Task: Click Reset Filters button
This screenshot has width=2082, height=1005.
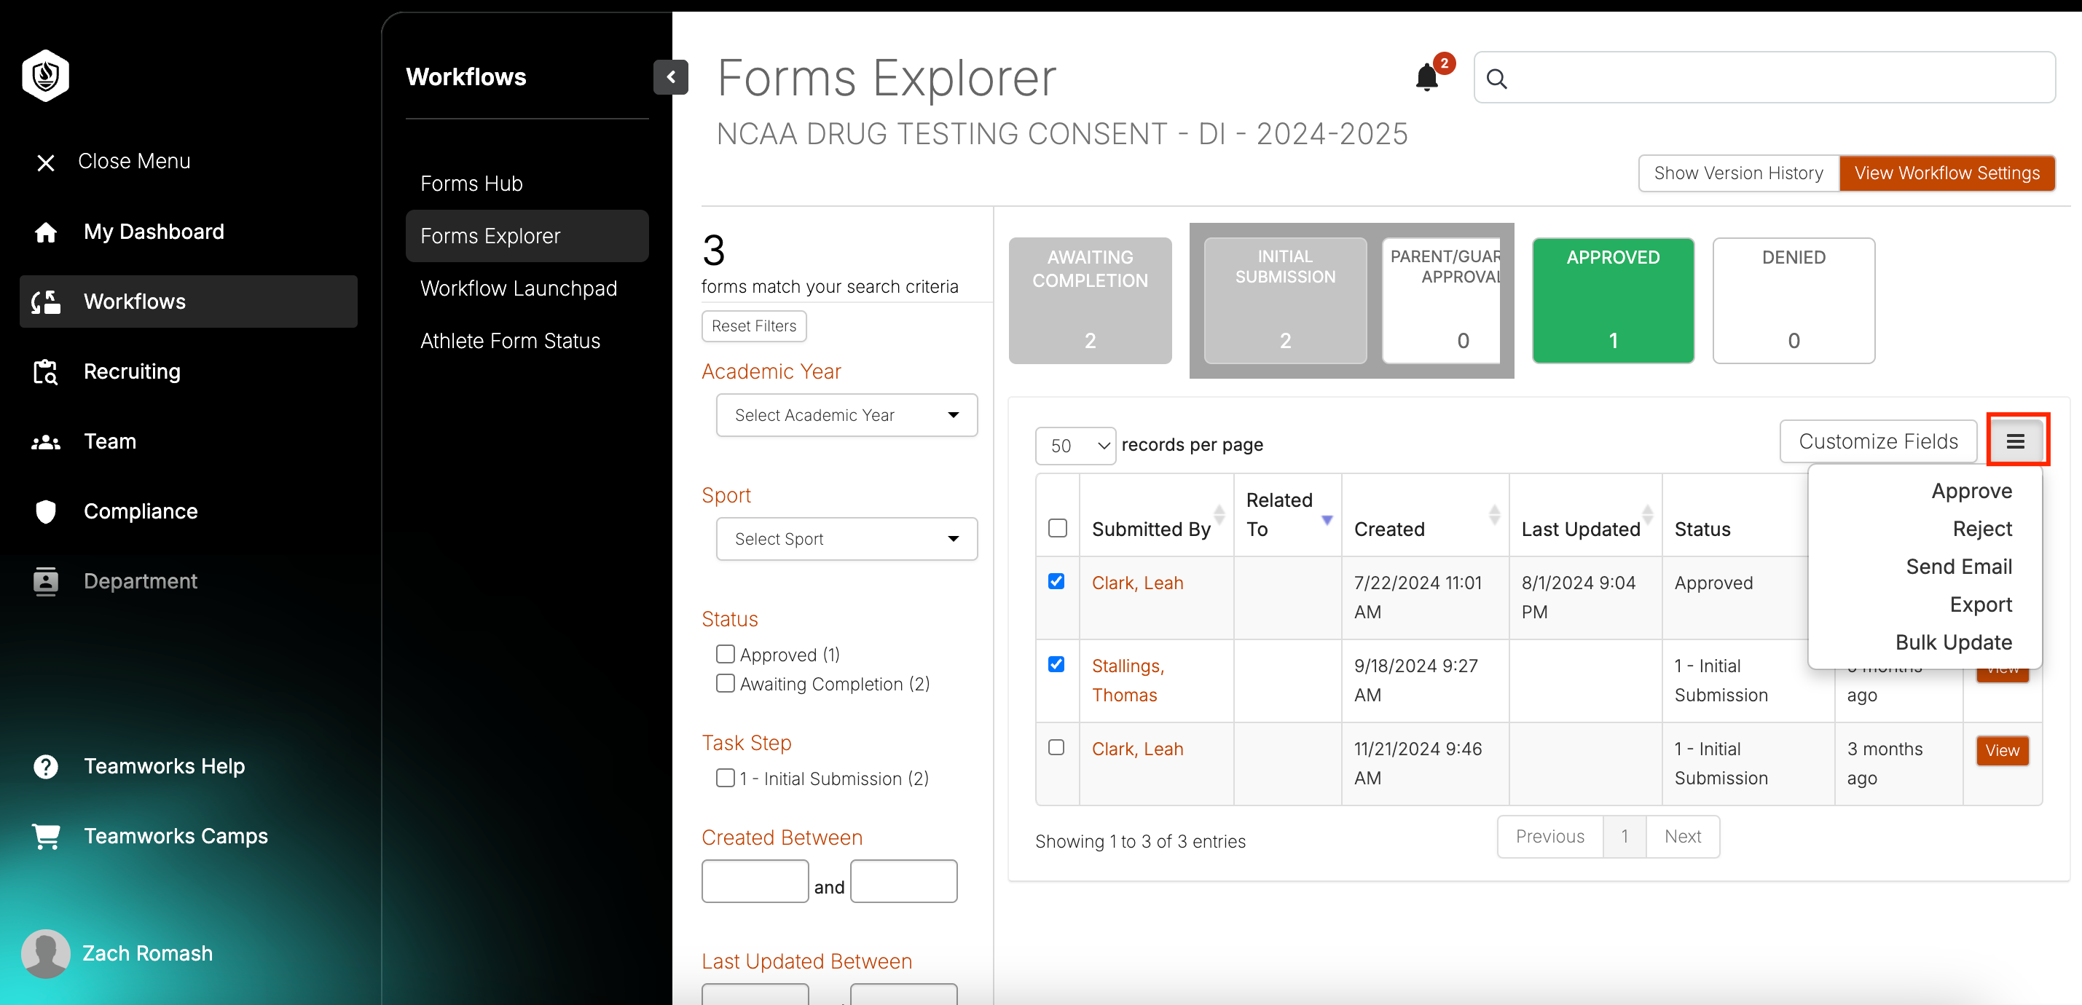Action: click(x=753, y=326)
